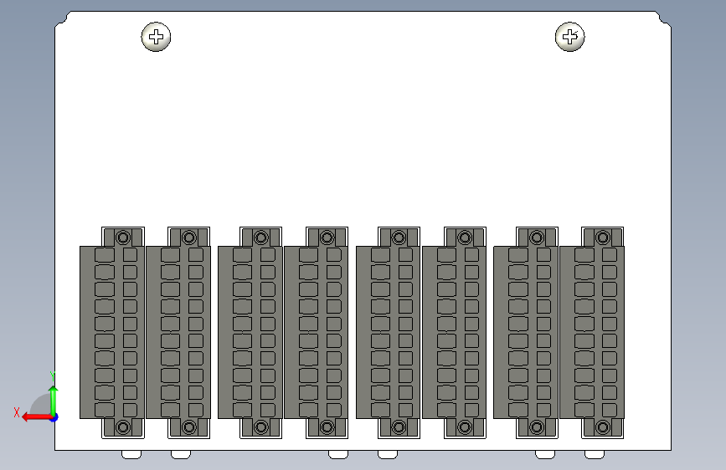726x470 pixels.
Task: Select the top-right Phillips screw head
Action: coord(570,37)
